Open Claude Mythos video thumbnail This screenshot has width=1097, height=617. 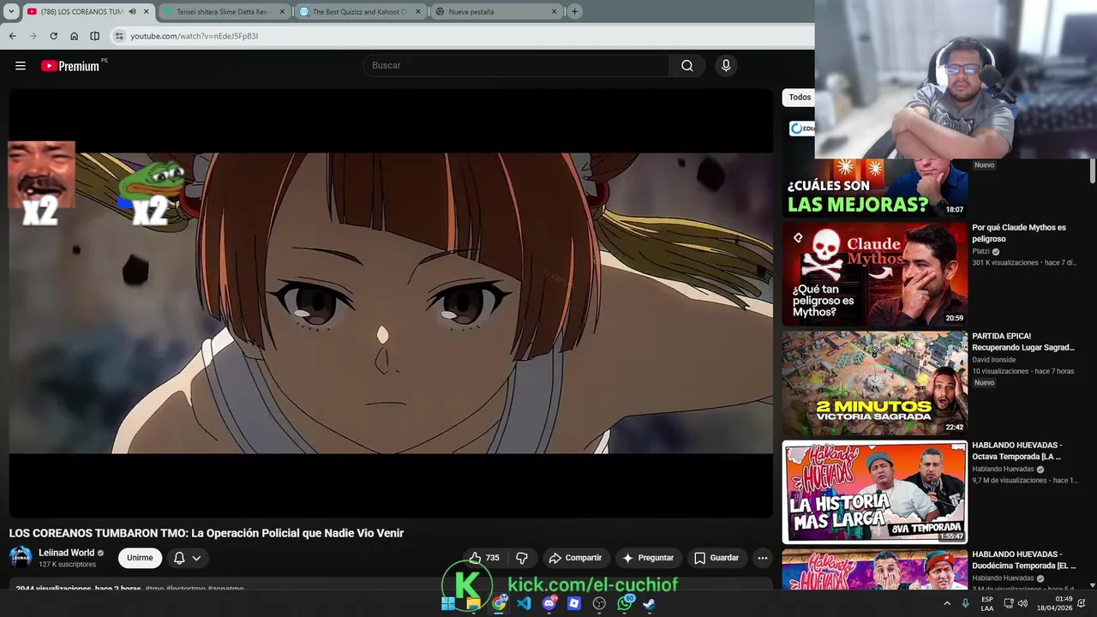coord(874,274)
